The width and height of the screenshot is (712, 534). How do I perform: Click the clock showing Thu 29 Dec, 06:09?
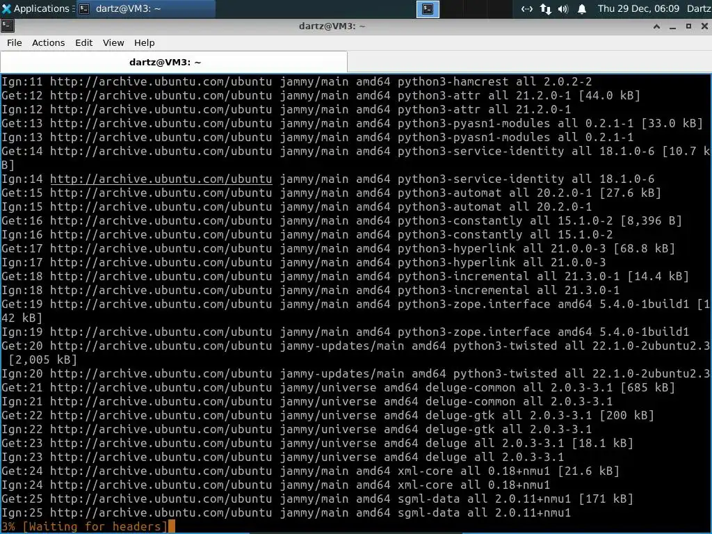[x=638, y=8]
